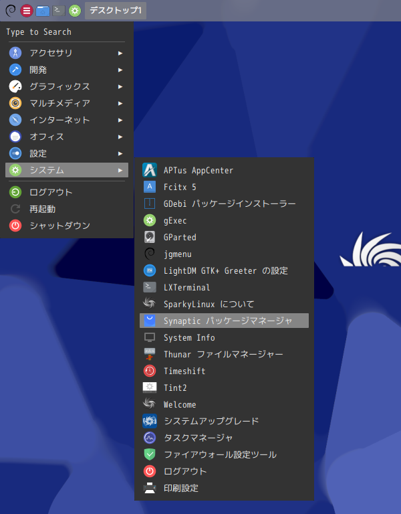Select the システム category entry
The height and width of the screenshot is (514, 401).
tap(67, 170)
